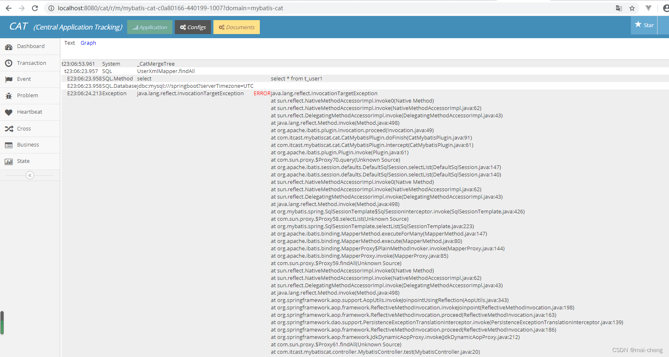
Task: Click the Cross shuffle icon
Action: [9, 129]
